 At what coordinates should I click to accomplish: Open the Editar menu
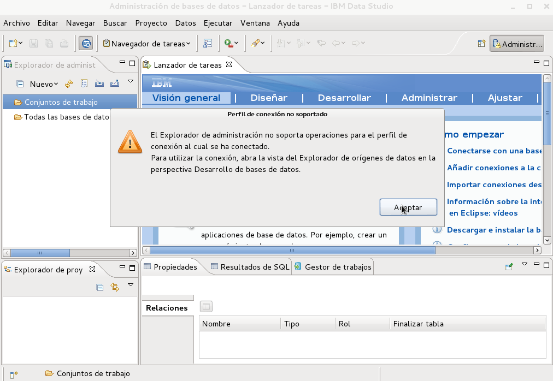pos(48,23)
